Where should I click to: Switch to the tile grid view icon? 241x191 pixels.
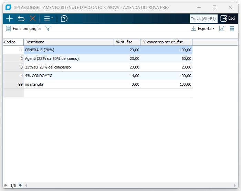pyautogui.click(x=232, y=29)
